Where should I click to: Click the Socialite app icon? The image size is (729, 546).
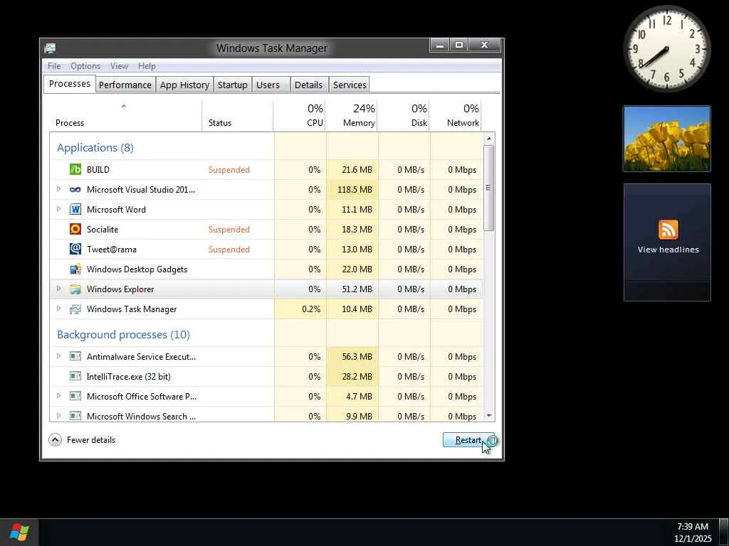coord(75,229)
